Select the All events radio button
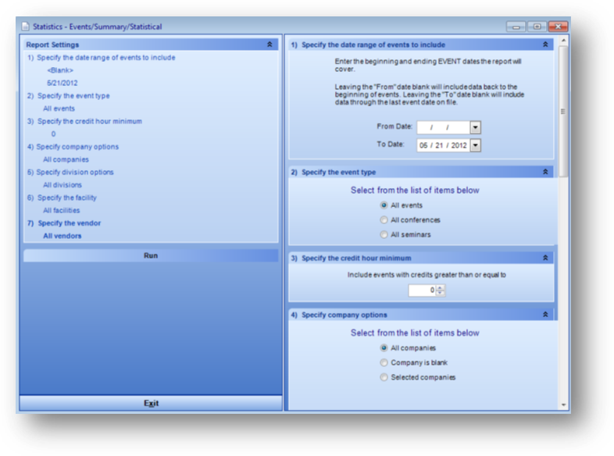The width and height of the screenshot is (614, 456). point(384,205)
